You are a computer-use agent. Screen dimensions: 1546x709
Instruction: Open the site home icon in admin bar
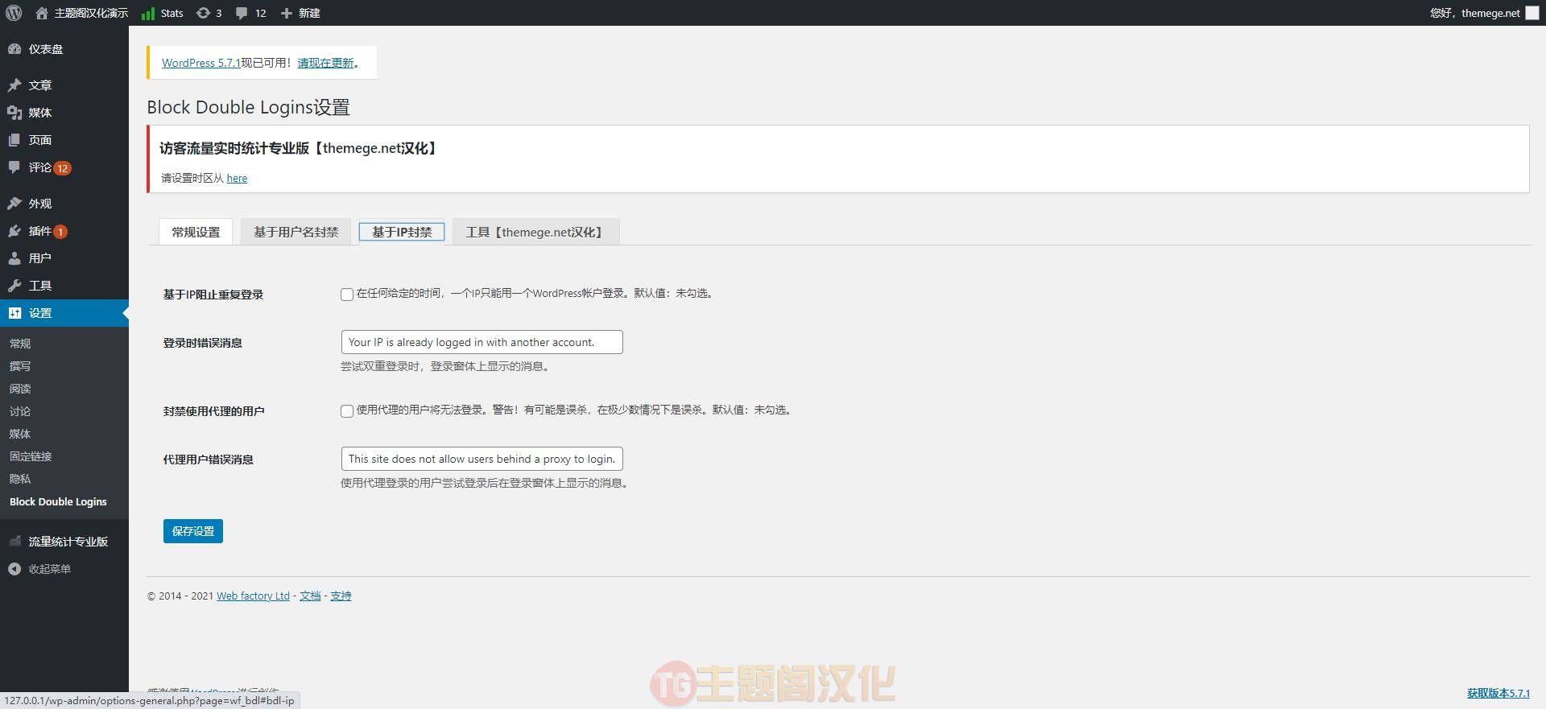pyautogui.click(x=42, y=13)
